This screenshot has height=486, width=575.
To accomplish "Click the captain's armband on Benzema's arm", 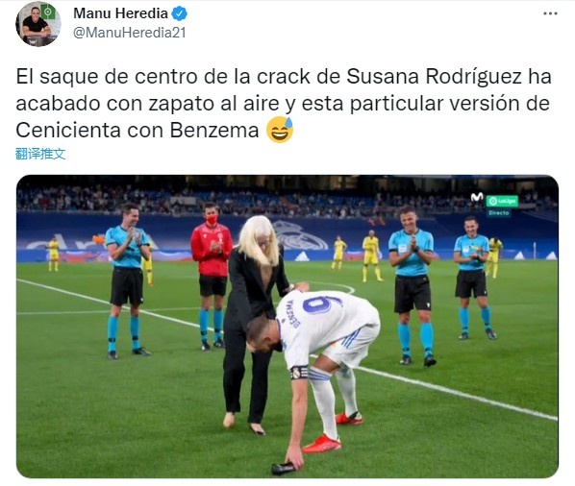I will point(299,373).
